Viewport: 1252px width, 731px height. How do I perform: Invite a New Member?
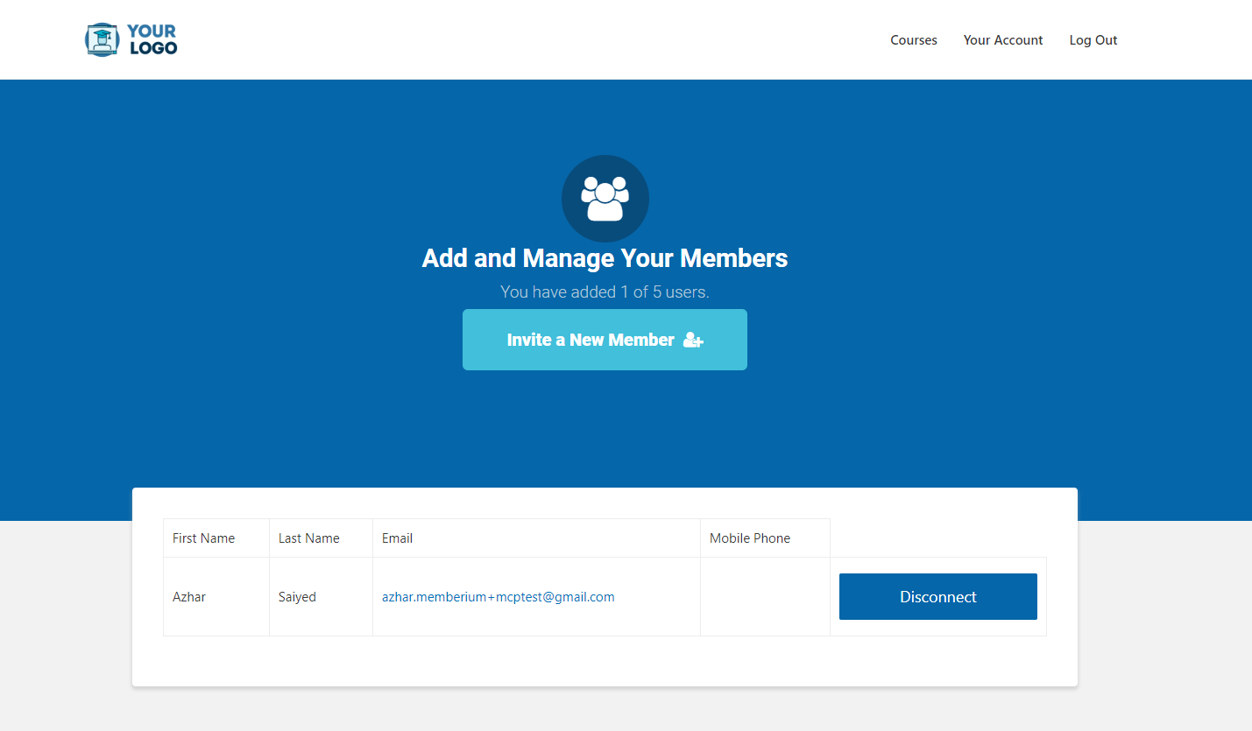[x=605, y=340]
